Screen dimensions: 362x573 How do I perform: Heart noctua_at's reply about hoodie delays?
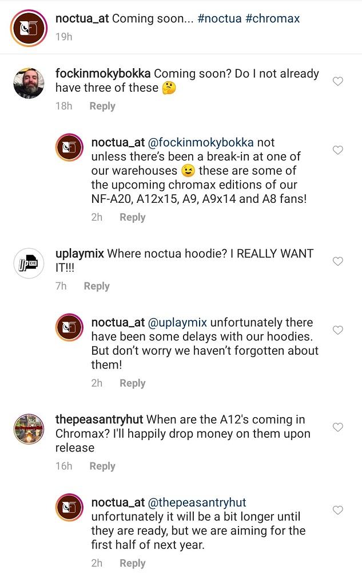[x=338, y=330]
